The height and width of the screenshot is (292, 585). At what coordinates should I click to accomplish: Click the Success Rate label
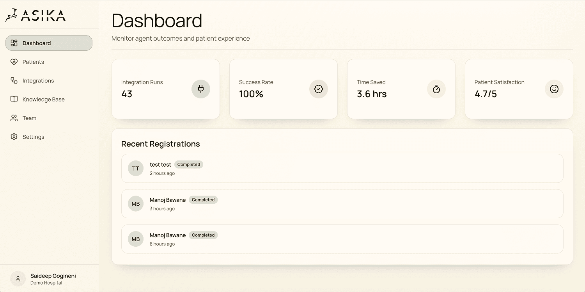click(x=256, y=82)
